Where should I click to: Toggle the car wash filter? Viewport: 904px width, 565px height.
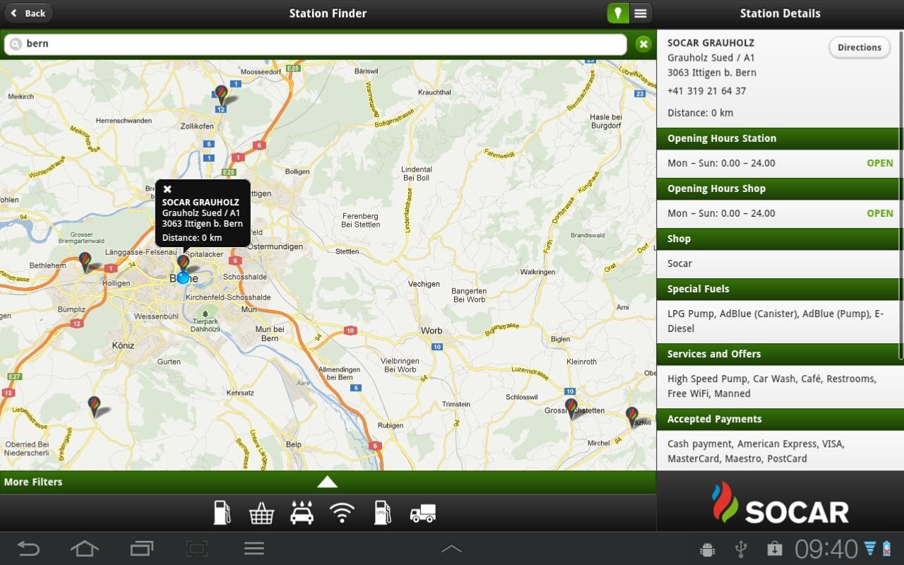pos(302,513)
